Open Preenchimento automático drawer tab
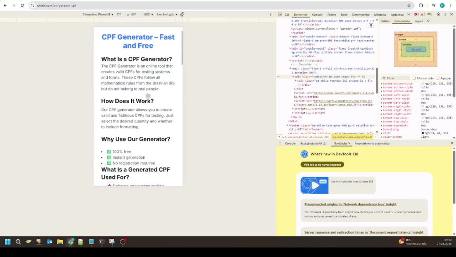The height and width of the screenshot is (257, 456). [372, 143]
